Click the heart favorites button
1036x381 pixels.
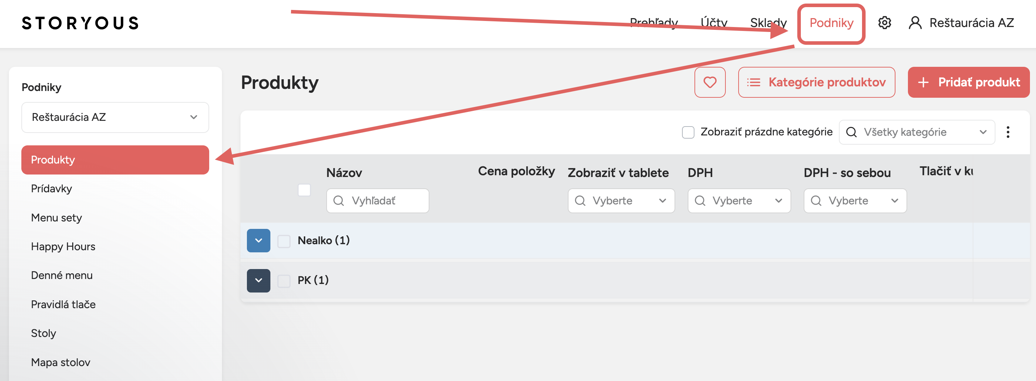pos(710,82)
